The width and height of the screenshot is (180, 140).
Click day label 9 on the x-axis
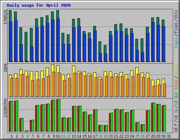[x=54, y=136]
